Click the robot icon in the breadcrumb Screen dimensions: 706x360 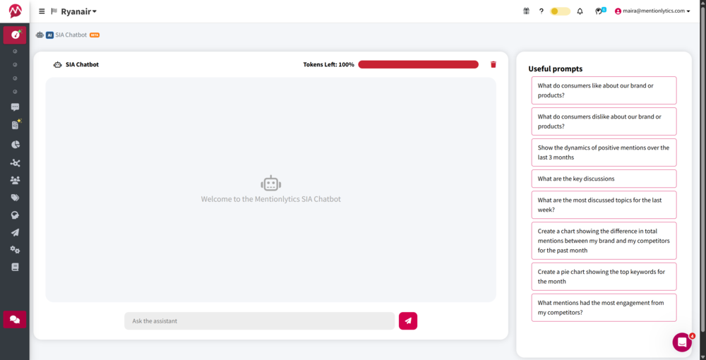40,35
